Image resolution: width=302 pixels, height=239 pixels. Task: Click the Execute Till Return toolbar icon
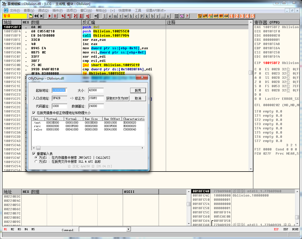pyautogui.click(x=88, y=16)
